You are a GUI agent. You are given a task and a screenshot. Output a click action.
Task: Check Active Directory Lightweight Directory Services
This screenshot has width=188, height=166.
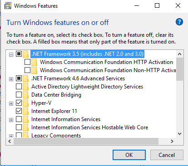(19, 87)
